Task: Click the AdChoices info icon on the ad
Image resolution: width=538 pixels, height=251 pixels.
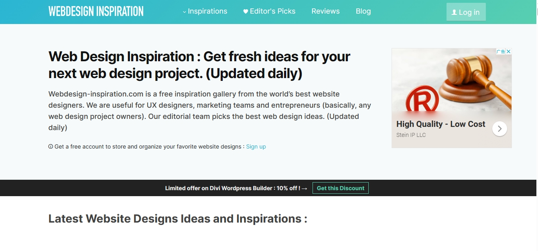Action: pos(501,51)
